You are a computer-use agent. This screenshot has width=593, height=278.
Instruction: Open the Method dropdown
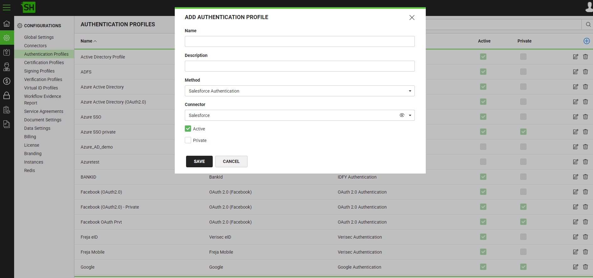300,91
